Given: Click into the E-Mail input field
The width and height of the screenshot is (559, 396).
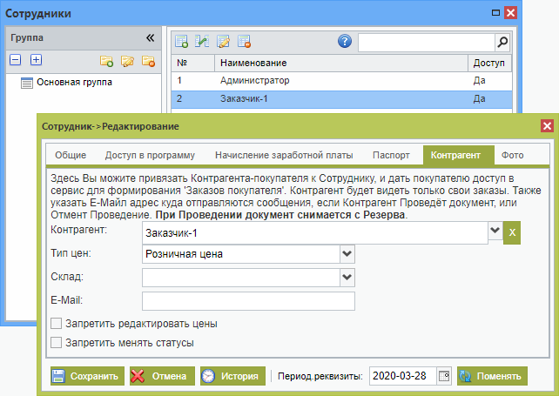Looking at the screenshot, I should click(248, 301).
